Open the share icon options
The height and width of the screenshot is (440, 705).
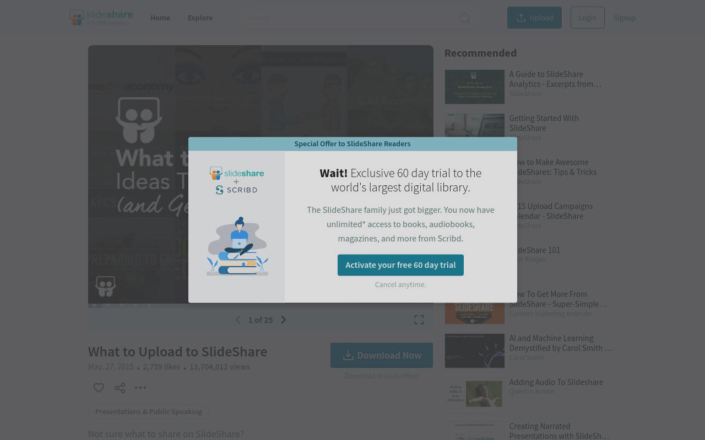coord(120,388)
